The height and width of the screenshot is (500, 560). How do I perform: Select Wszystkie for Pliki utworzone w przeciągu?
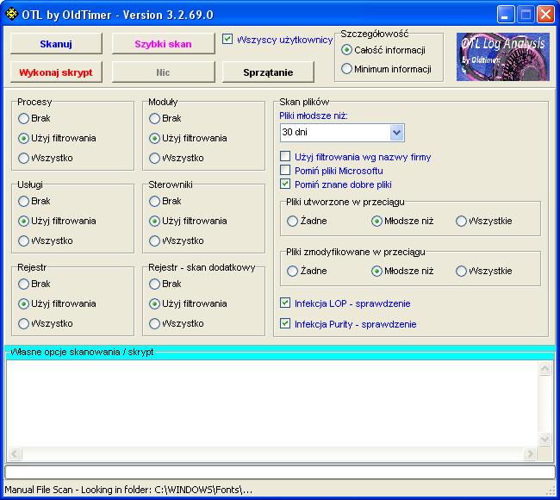(461, 222)
